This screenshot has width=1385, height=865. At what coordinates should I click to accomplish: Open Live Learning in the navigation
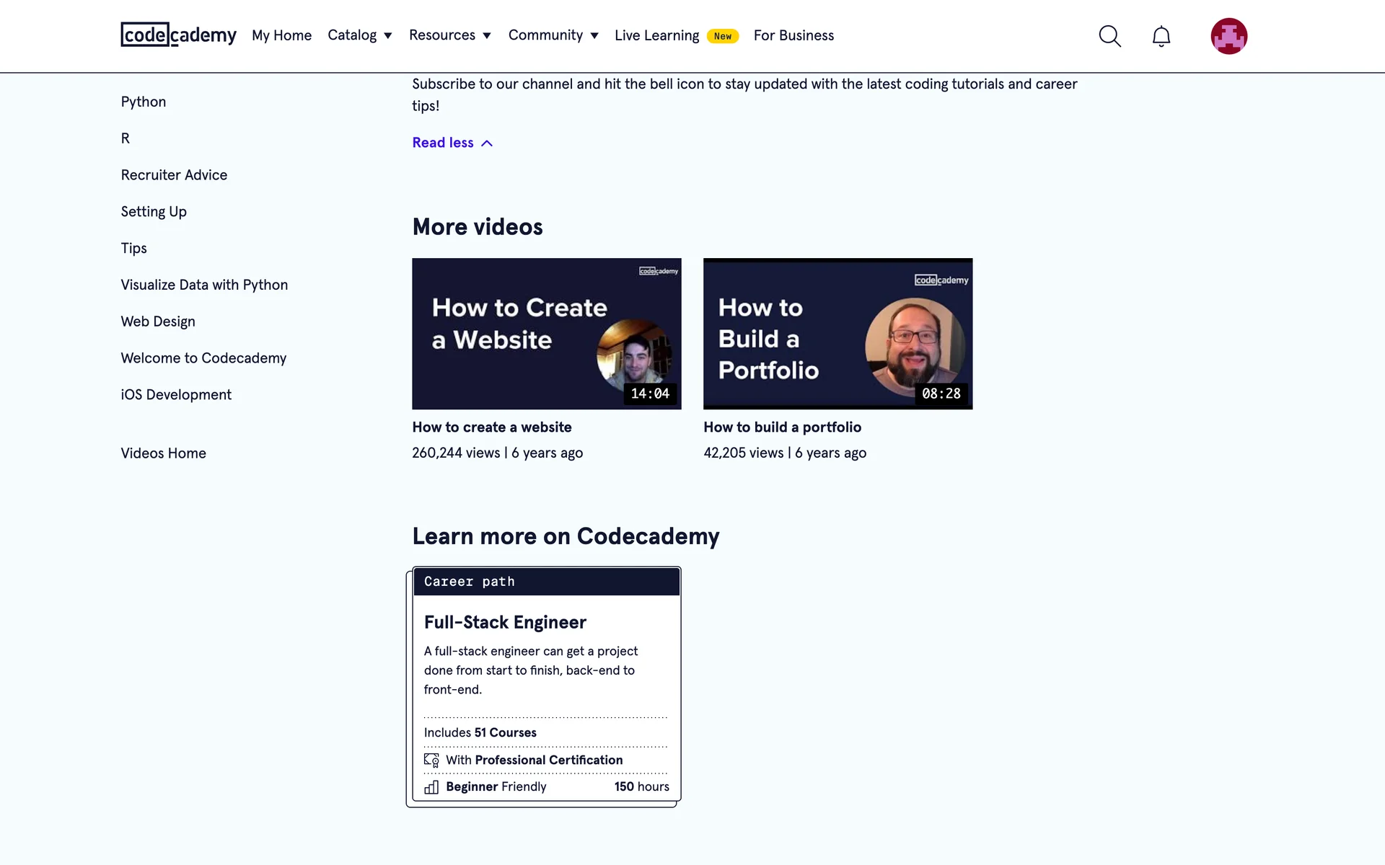656,35
